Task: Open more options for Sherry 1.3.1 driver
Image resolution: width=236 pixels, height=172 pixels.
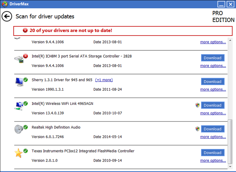Action: click(x=213, y=90)
